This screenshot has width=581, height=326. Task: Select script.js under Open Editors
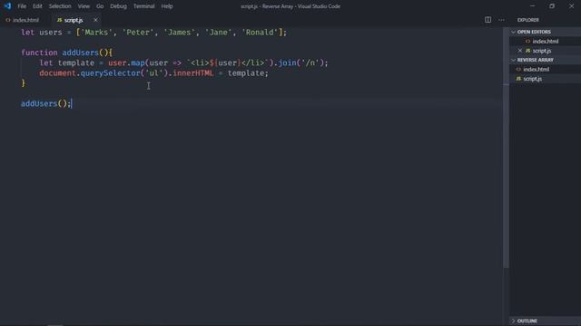coord(545,51)
